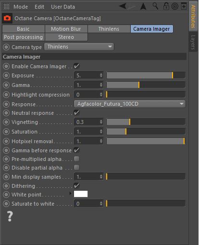The height and width of the screenshot is (245, 199).
Task: Toggle Enable Camera Imager checkbox
Action: pos(76,66)
